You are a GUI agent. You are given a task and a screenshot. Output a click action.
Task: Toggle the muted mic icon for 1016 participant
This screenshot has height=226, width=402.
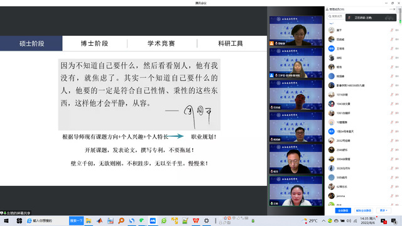[392, 95]
